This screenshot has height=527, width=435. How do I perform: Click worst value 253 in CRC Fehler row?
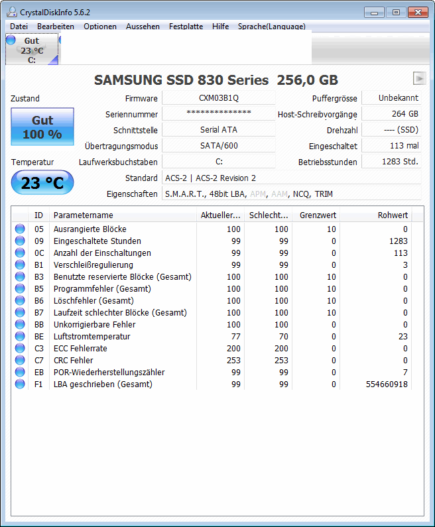[281, 361]
